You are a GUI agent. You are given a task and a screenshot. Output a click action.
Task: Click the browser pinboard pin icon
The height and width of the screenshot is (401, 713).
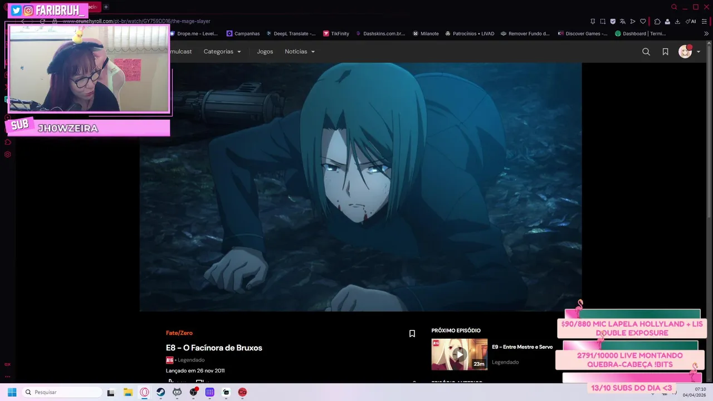pos(593,21)
